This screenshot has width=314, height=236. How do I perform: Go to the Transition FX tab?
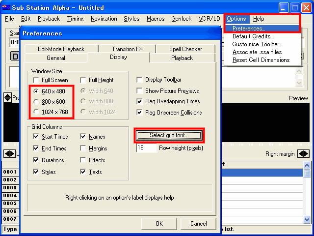coord(127,49)
